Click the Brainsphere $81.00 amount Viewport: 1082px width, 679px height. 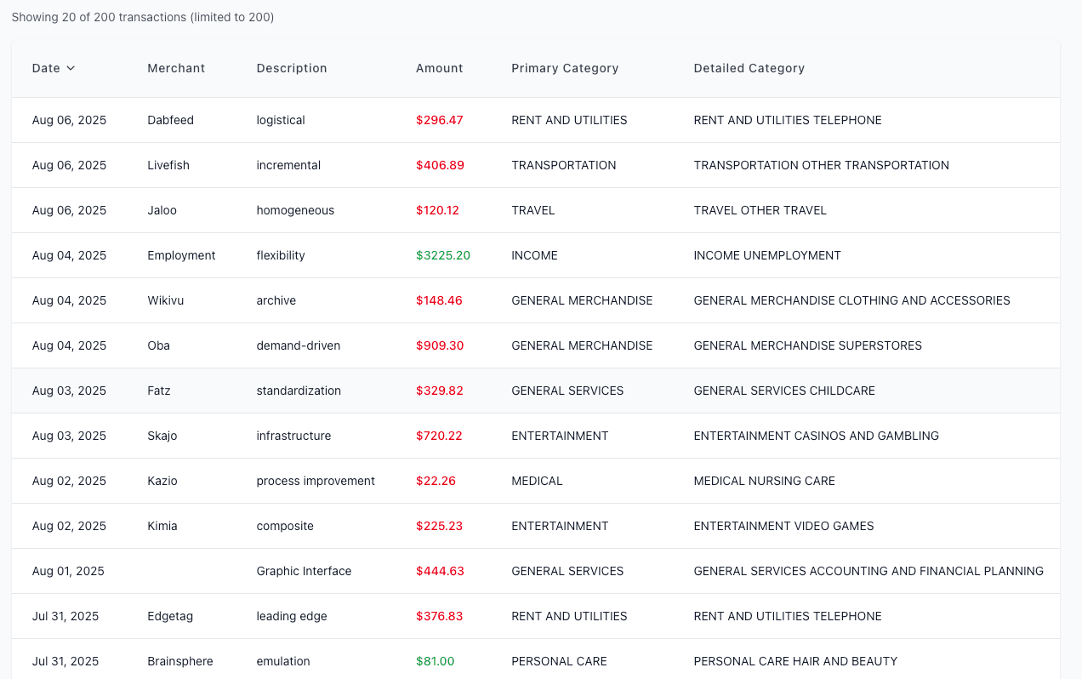tap(435, 661)
